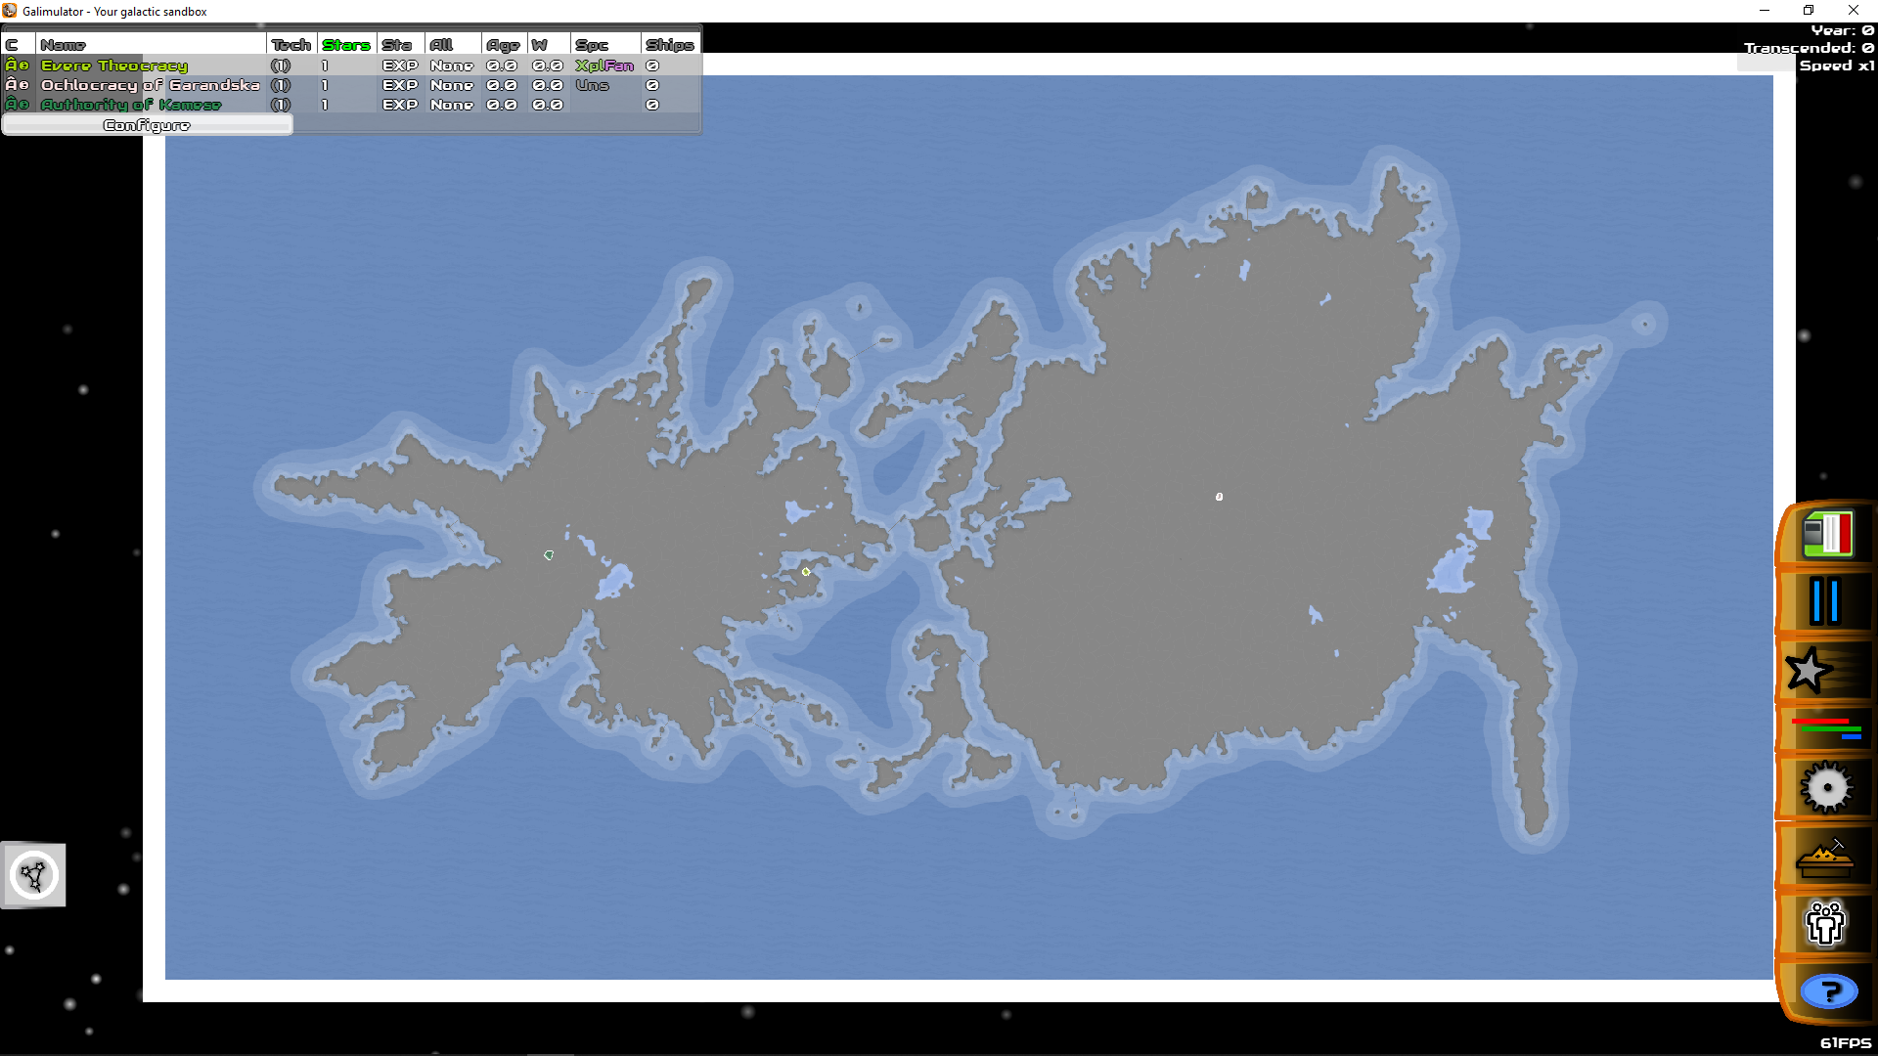Click the galaxy network icon at lower left
Image resolution: width=1878 pixels, height=1056 pixels.
34,875
